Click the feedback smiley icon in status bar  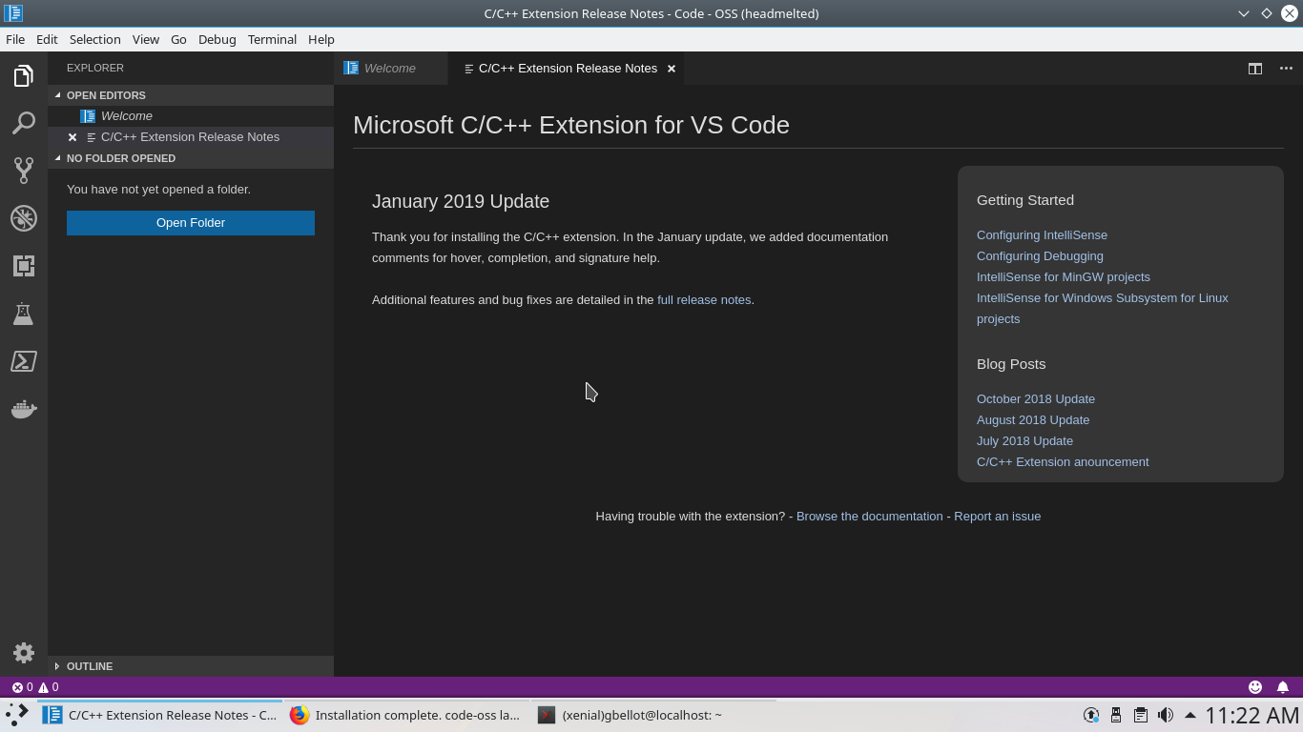point(1255,687)
